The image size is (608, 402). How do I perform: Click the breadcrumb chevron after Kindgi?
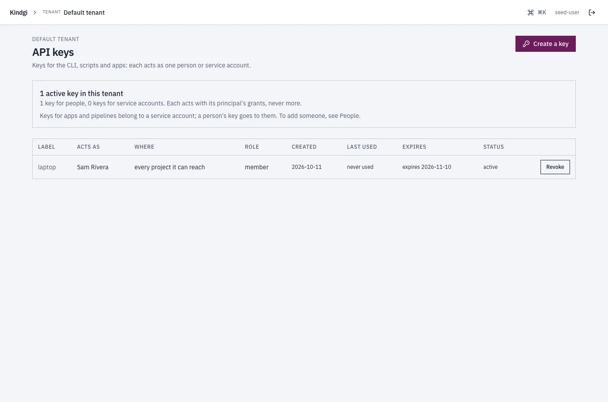pos(35,13)
